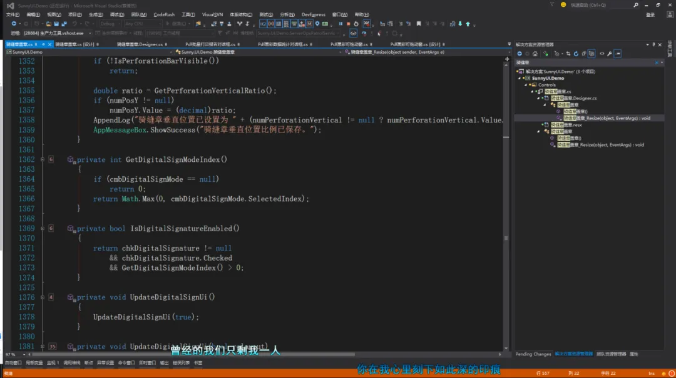The width and height of the screenshot is (676, 378).
Task: Click the red Stop debugging icon
Action: point(349,24)
